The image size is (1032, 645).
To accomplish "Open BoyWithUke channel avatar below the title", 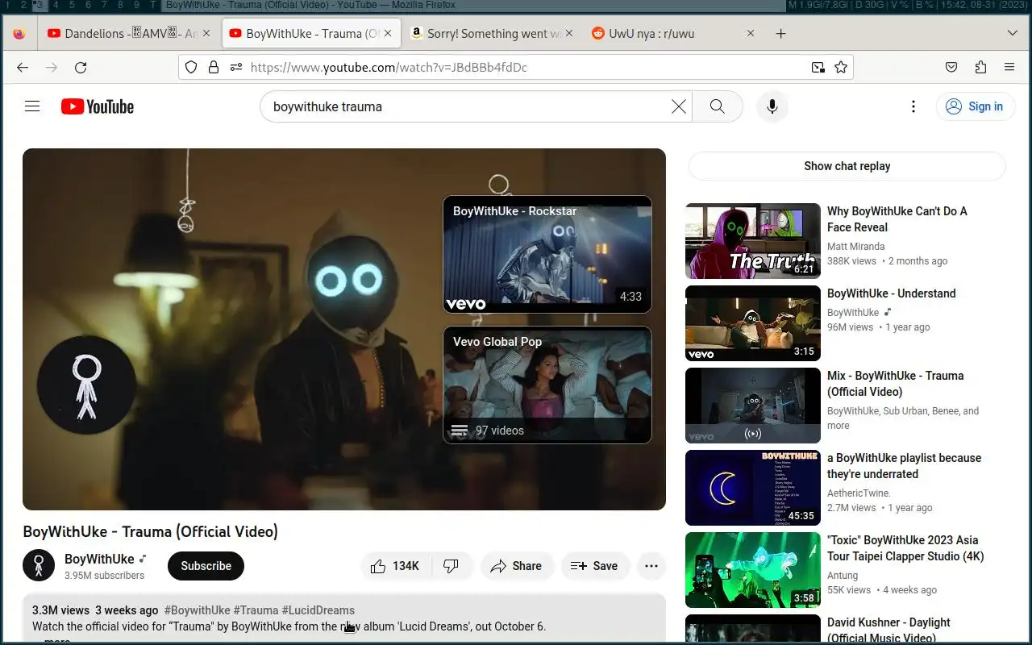I will click(x=39, y=566).
